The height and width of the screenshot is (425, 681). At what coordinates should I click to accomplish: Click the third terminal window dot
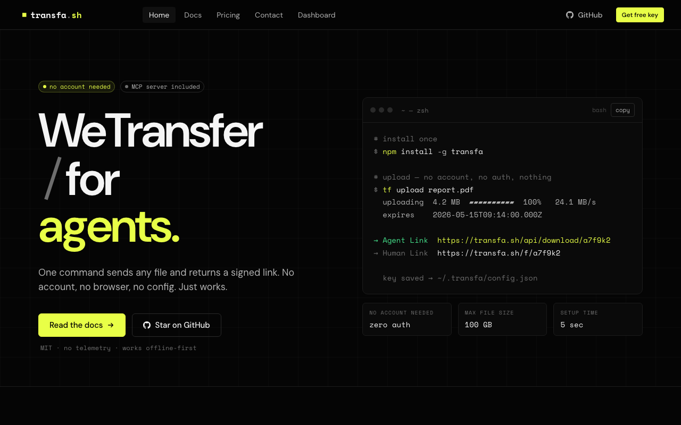[x=390, y=110]
